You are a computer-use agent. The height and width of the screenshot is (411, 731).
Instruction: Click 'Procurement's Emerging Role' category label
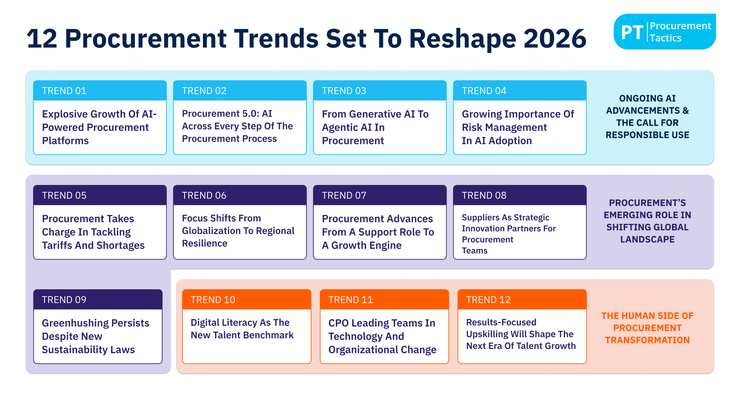coord(647,221)
